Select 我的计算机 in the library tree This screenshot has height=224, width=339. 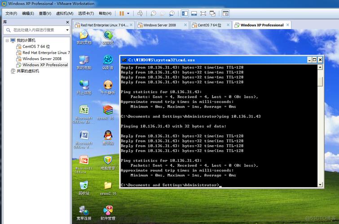click(x=26, y=40)
